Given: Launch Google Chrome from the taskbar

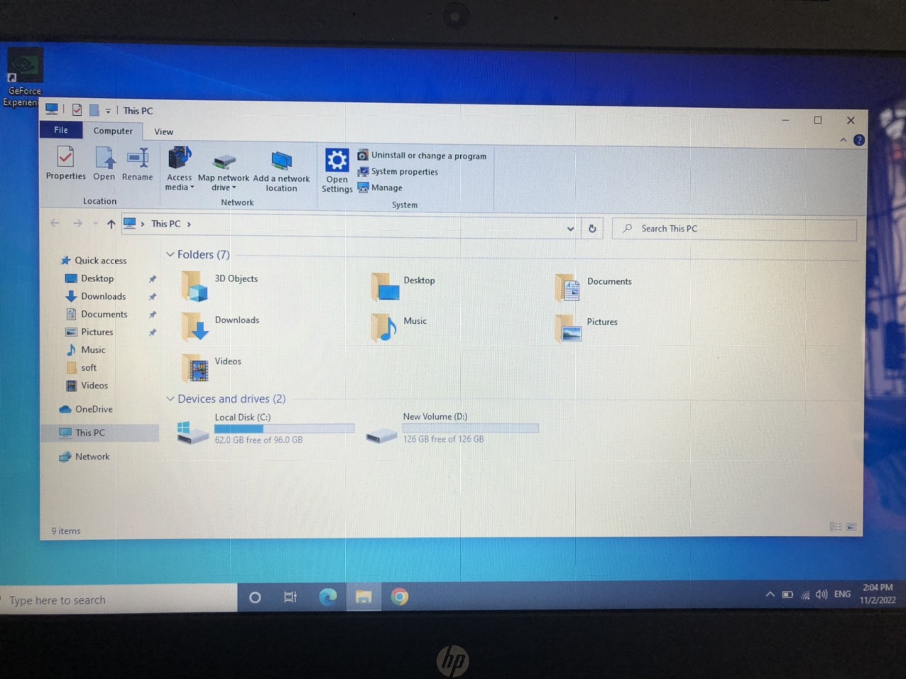Looking at the screenshot, I should click(400, 597).
